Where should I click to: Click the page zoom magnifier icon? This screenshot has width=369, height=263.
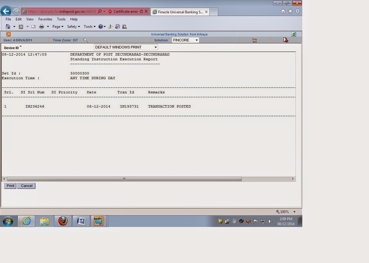pos(277,212)
